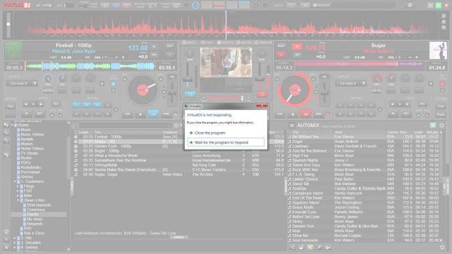This screenshot has width=452, height=254.
Task: Open search options gear beside search field
Action: tap(176, 125)
